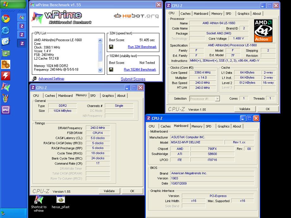This screenshot has height=218, width=291.
Task: Click the wrench icon next to Advanced Settings
Action: (34, 79)
